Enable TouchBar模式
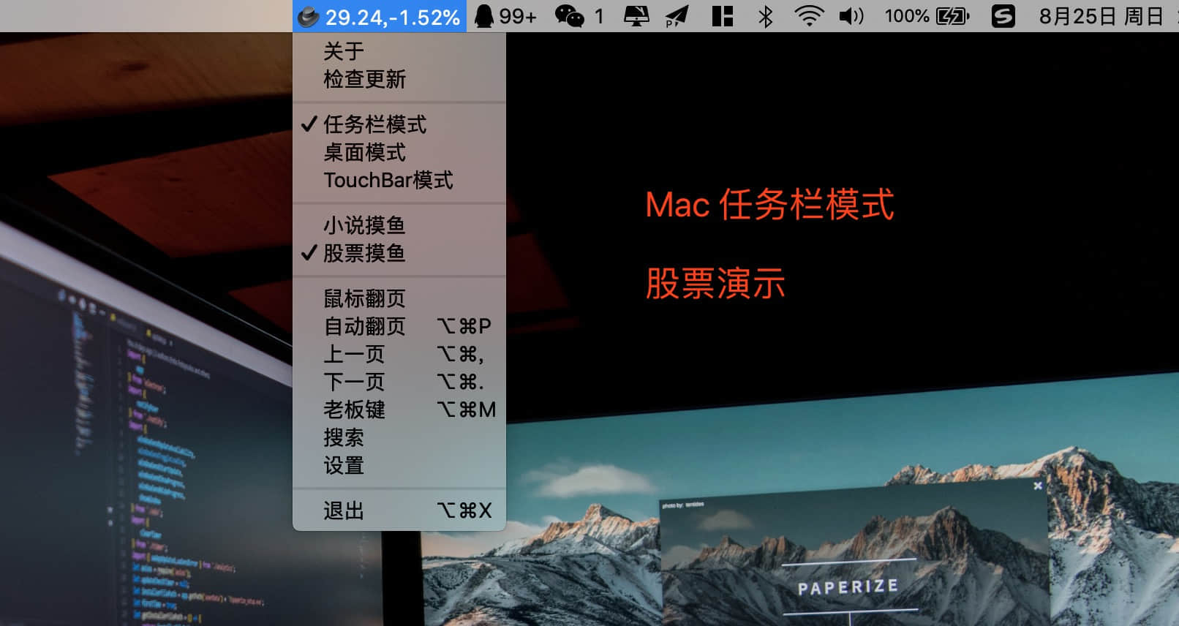1179x626 pixels. click(x=399, y=180)
